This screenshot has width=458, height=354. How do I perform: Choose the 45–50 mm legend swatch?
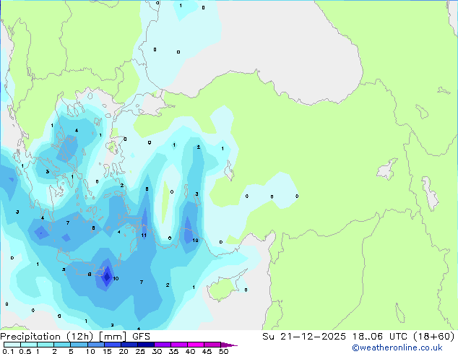click(212, 345)
